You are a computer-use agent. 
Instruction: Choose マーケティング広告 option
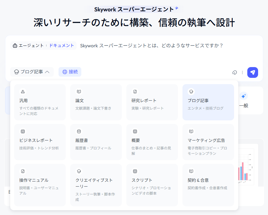[x=208, y=142]
